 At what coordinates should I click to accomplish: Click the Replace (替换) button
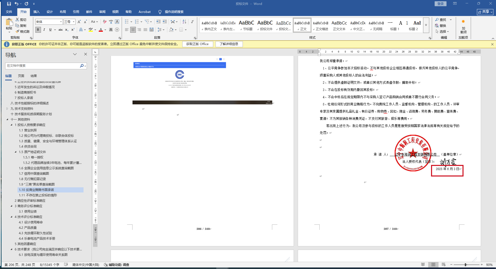[x=441, y=26]
